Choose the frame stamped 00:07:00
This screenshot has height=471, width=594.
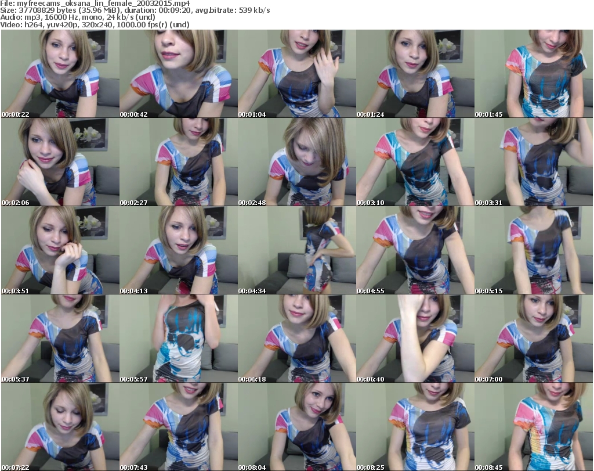point(534,339)
